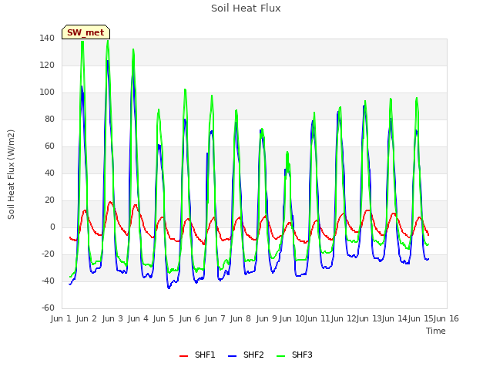Click the 20 y-axis tick label
Image resolution: width=493 pixels, height=370 pixels.
[49, 200]
